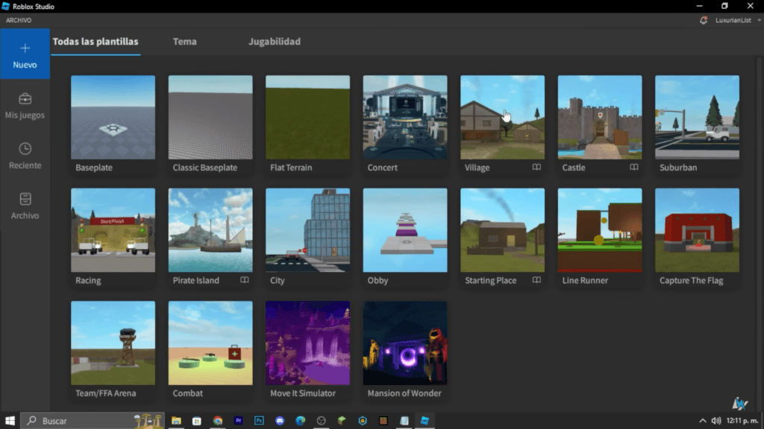This screenshot has width=764, height=429.
Task: Open Premiere Pro from the taskbar
Action: [238, 421]
